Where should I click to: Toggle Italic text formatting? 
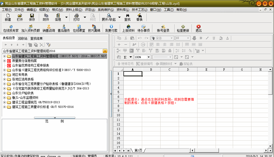point(207,38)
